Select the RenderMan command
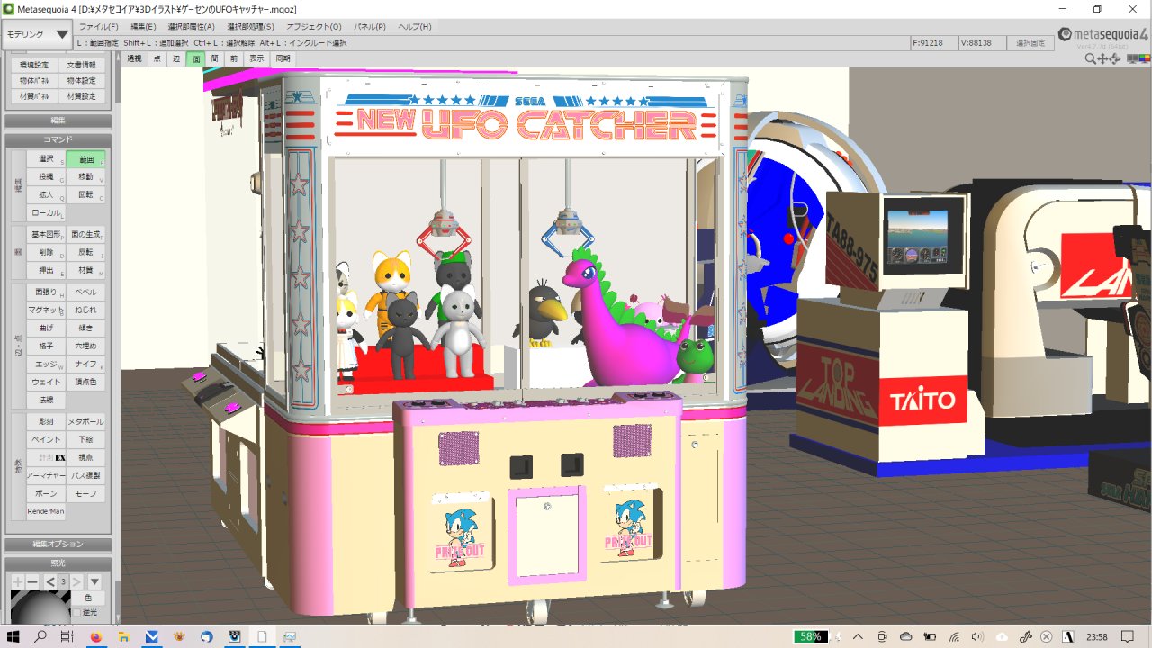This screenshot has height=648, width=1152. click(46, 512)
